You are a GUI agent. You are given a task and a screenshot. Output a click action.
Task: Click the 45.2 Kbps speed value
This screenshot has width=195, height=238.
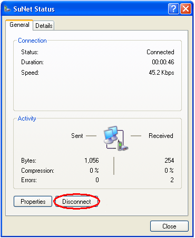tap(161, 73)
